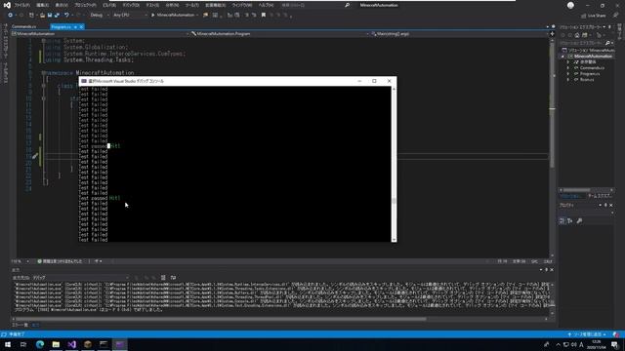Open the Any CPU platform dropdown
This screenshot has width=625, height=351.
130,16
